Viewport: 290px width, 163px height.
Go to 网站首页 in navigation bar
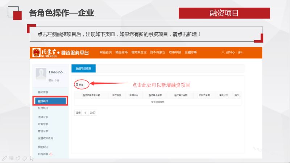[105, 53]
